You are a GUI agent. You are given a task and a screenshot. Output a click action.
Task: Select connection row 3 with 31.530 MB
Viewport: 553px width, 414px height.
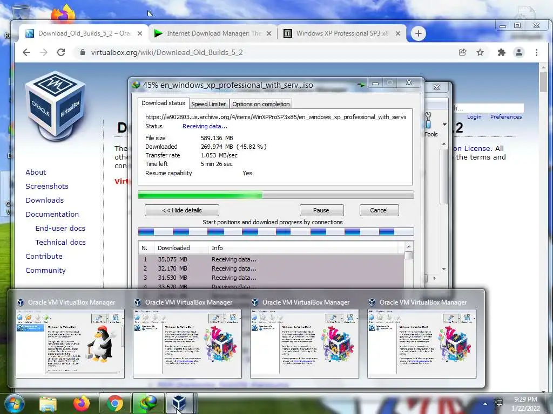[x=271, y=278]
